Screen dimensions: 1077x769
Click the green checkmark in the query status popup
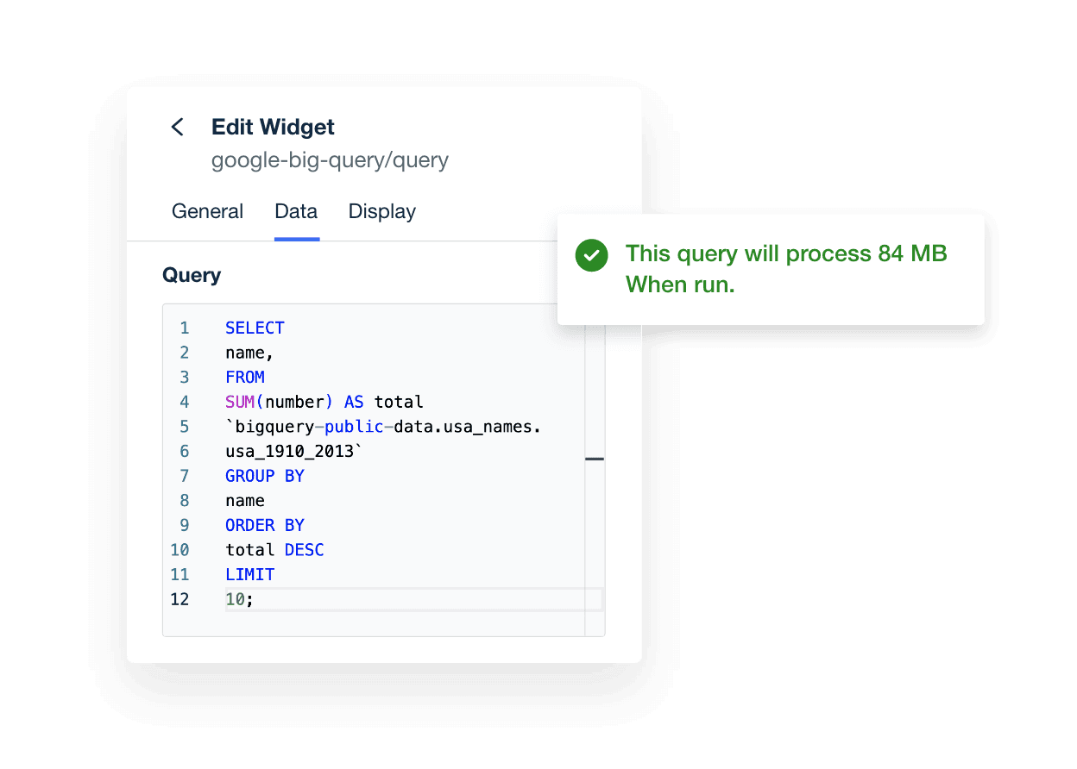click(591, 255)
